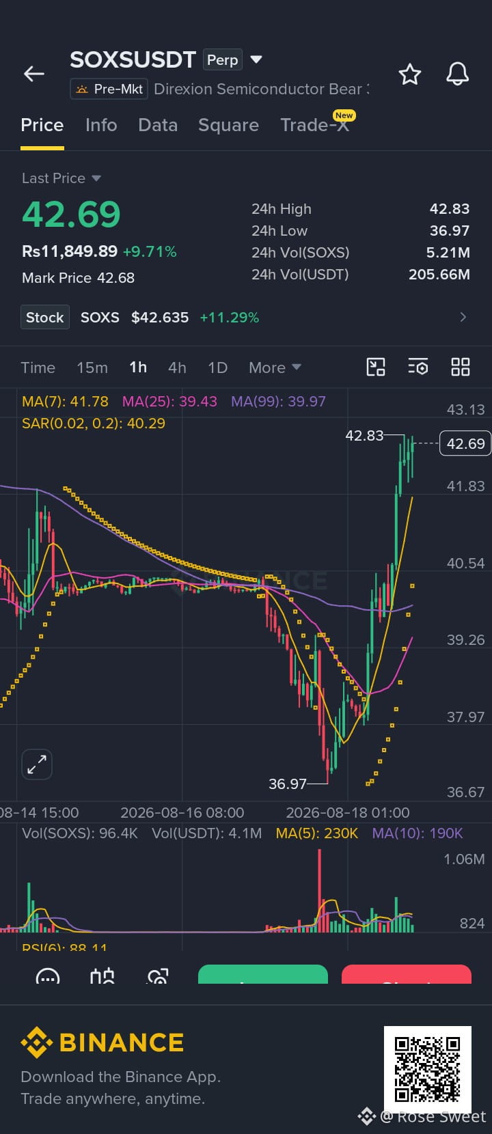Tap the current price label 42.69 on axis
Screen dimensions: 492x1134
pyautogui.click(x=465, y=443)
